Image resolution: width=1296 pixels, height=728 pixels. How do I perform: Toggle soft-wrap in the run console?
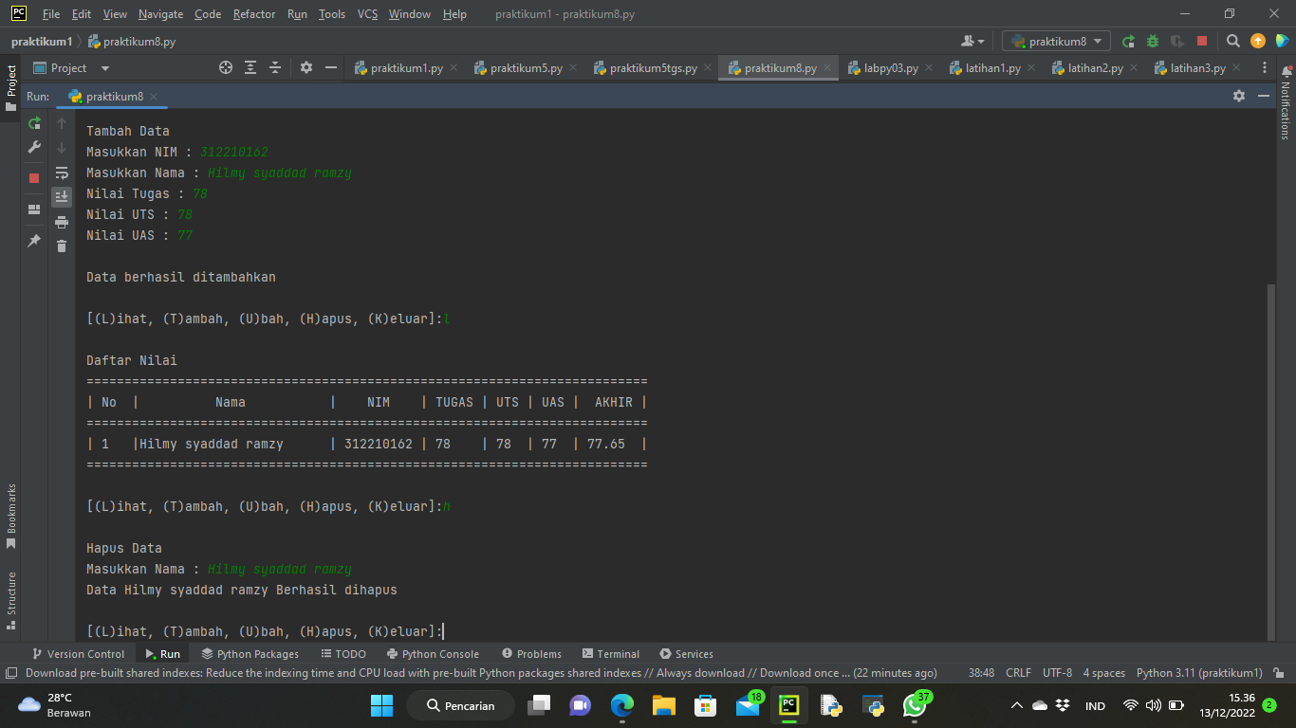[x=62, y=173]
